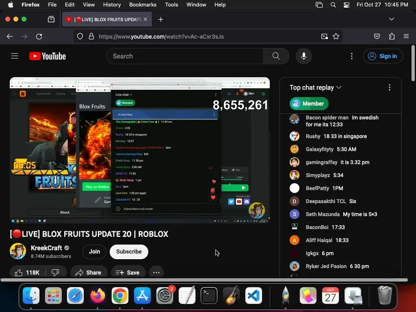The image size is (416, 312).
Task: Open KreekCraft channel avatar
Action: pos(18,251)
